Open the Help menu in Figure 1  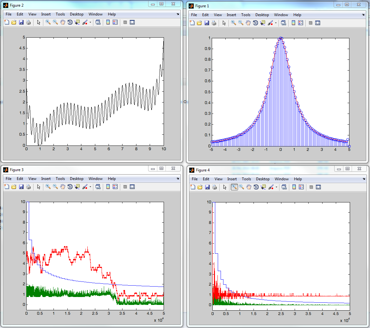coord(297,15)
